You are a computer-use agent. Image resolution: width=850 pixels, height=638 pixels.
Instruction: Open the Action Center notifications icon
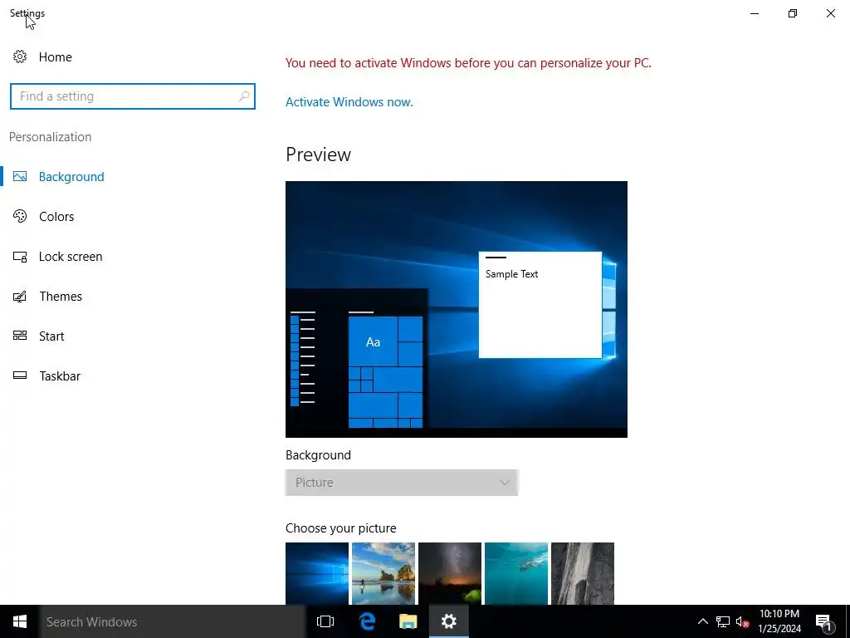pos(823,622)
